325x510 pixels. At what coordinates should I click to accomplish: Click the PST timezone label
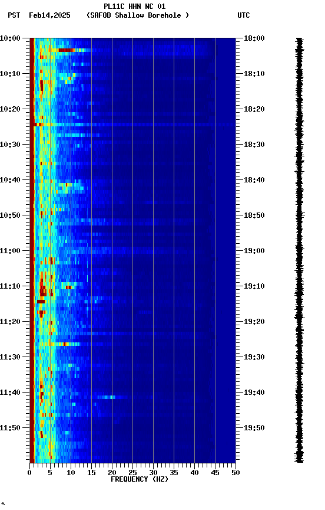[14, 15]
